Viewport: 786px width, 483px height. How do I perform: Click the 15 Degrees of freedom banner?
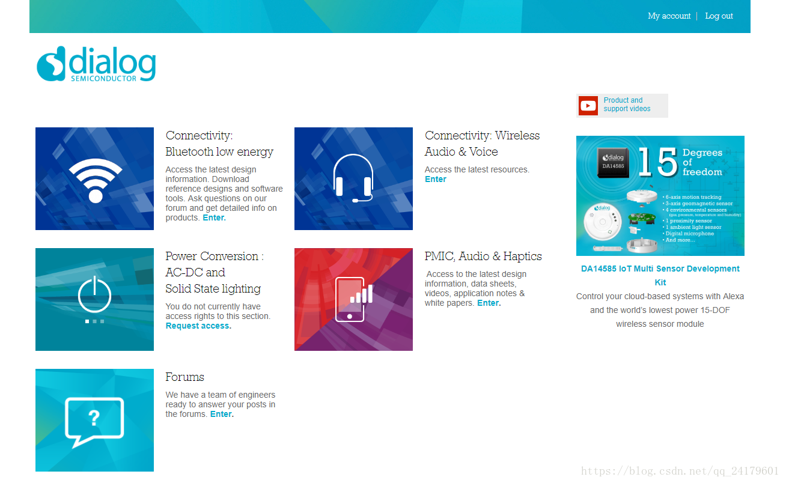pyautogui.click(x=660, y=196)
